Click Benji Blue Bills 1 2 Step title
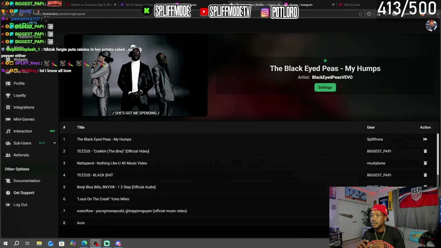This screenshot has width=441, height=248. coord(116,187)
